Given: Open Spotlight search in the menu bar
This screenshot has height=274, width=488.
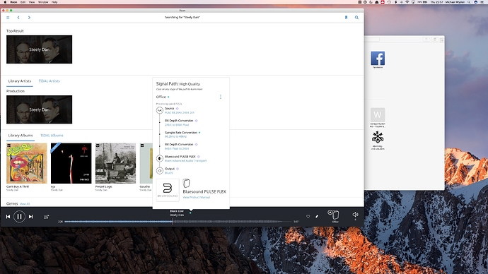Looking at the screenshot, I should pos(469,2).
